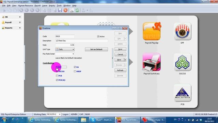This screenshot has height=123, width=218.
Task: Switch to NameCard.jpg taskbar window
Action: (153, 120)
